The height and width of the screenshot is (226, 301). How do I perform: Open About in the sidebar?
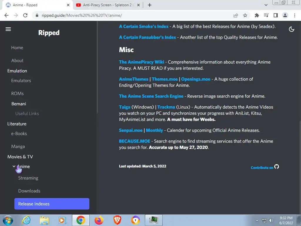coord(17,61)
